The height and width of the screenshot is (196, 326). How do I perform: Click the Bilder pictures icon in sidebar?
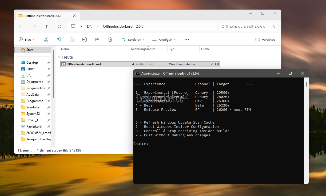23,69
